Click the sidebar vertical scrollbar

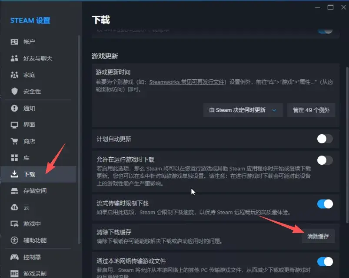click(79, 139)
